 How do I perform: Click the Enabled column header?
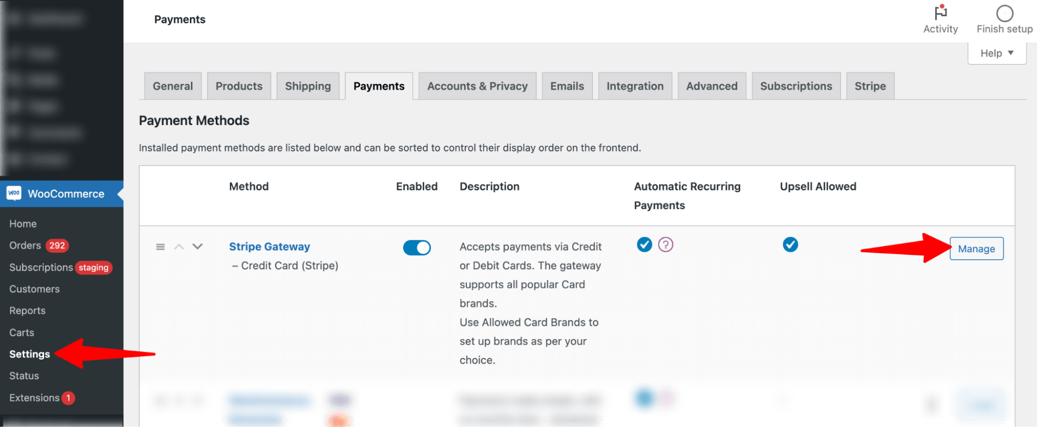(x=417, y=186)
